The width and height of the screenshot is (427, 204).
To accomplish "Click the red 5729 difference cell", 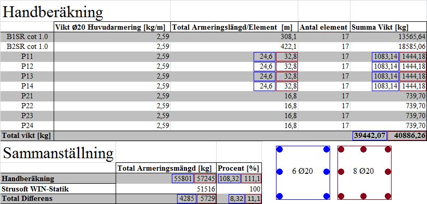I will coord(206,199).
